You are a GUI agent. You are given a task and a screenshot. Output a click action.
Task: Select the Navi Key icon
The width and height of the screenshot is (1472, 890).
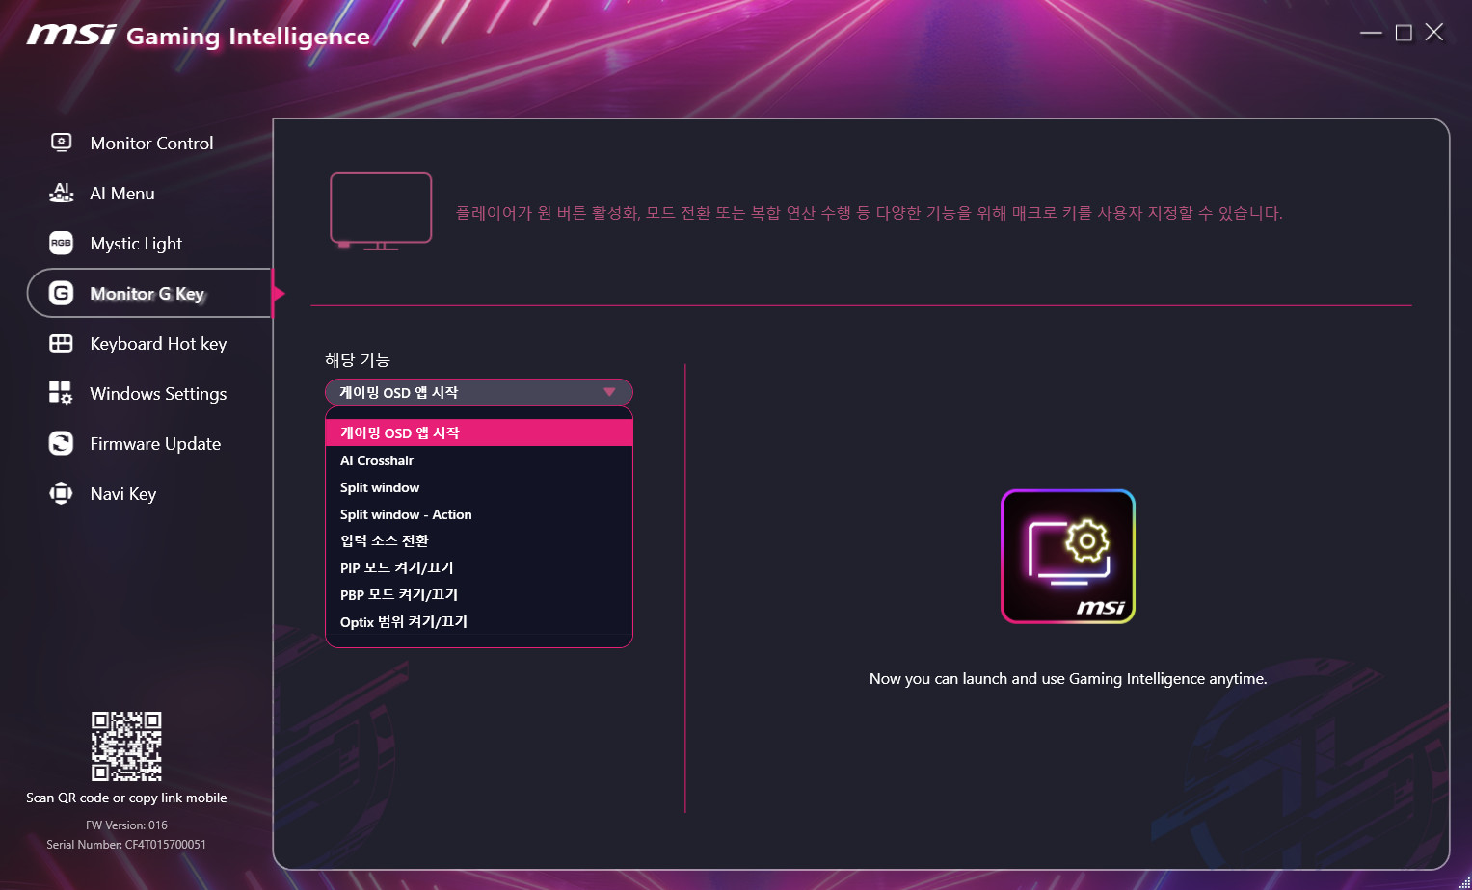click(61, 493)
